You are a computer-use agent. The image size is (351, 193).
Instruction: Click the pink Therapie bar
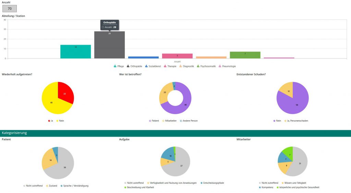(x=177, y=56)
